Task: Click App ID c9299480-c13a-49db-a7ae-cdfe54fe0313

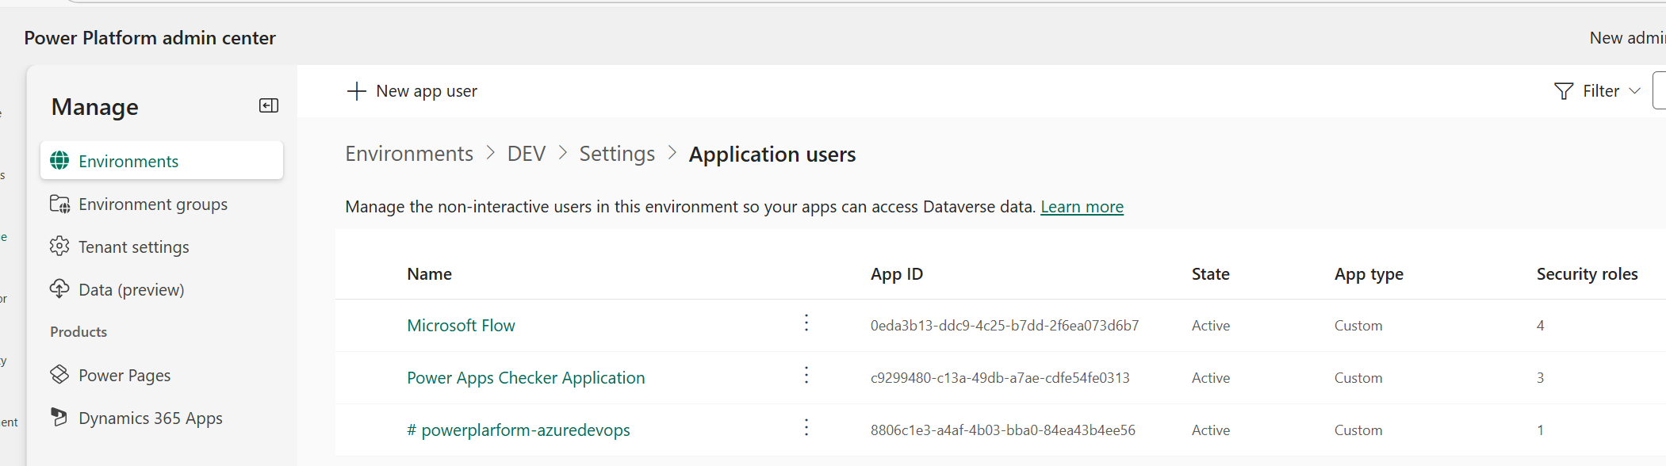Action: (1000, 378)
